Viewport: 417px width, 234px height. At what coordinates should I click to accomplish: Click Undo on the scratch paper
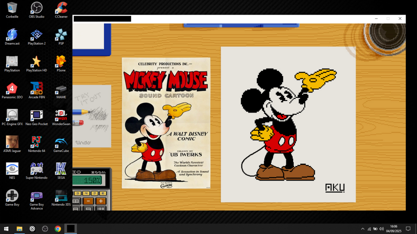tap(83, 143)
